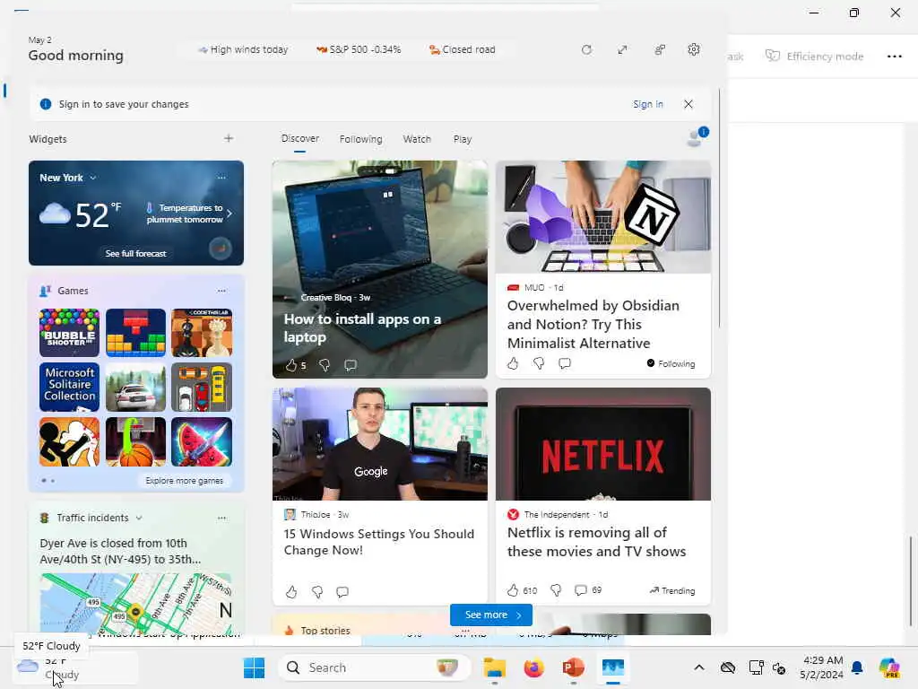The width and height of the screenshot is (918, 689).
Task: Expand the New York location dropdown
Action: click(x=93, y=178)
